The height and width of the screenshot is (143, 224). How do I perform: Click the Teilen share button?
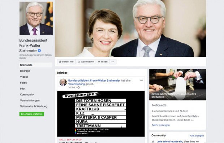click(x=103, y=62)
